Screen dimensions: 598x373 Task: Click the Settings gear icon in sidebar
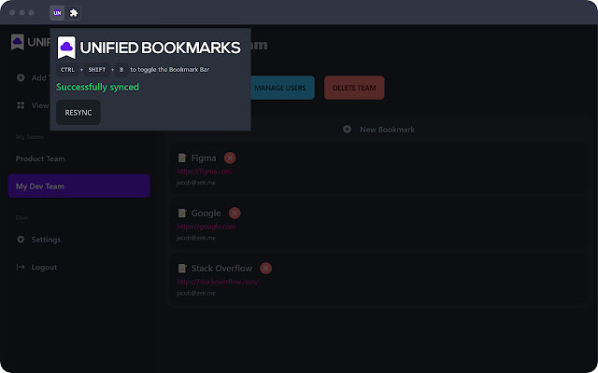pos(21,240)
